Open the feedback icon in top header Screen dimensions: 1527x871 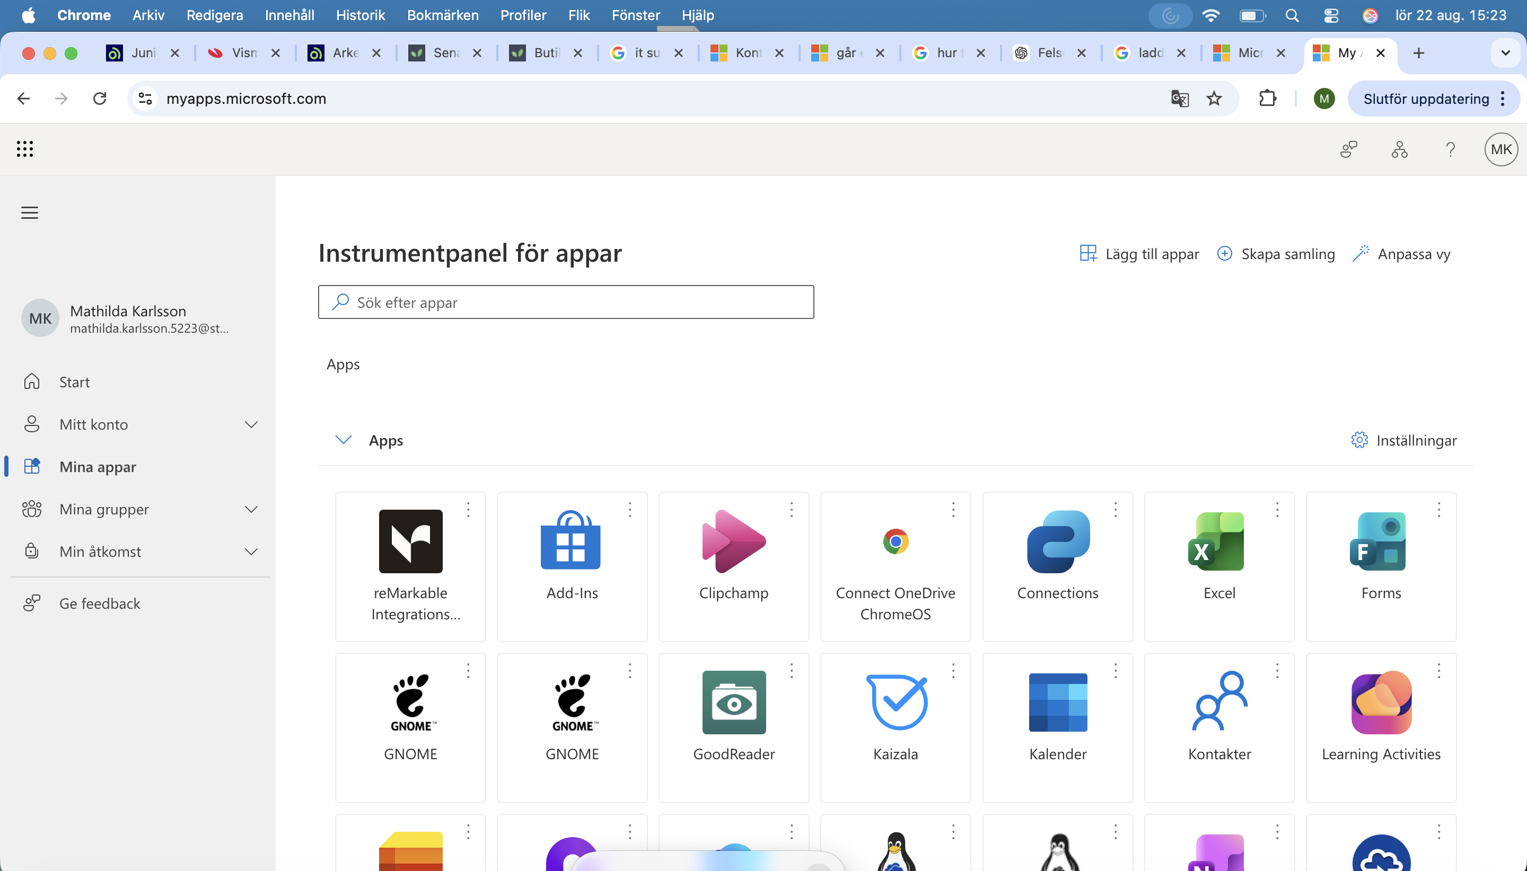point(1348,149)
